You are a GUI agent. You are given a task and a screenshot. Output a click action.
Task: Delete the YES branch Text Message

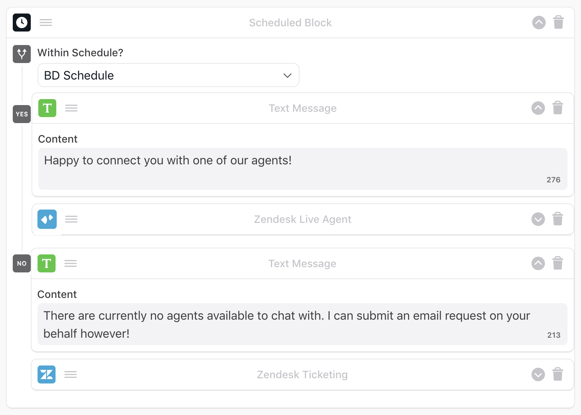point(558,108)
